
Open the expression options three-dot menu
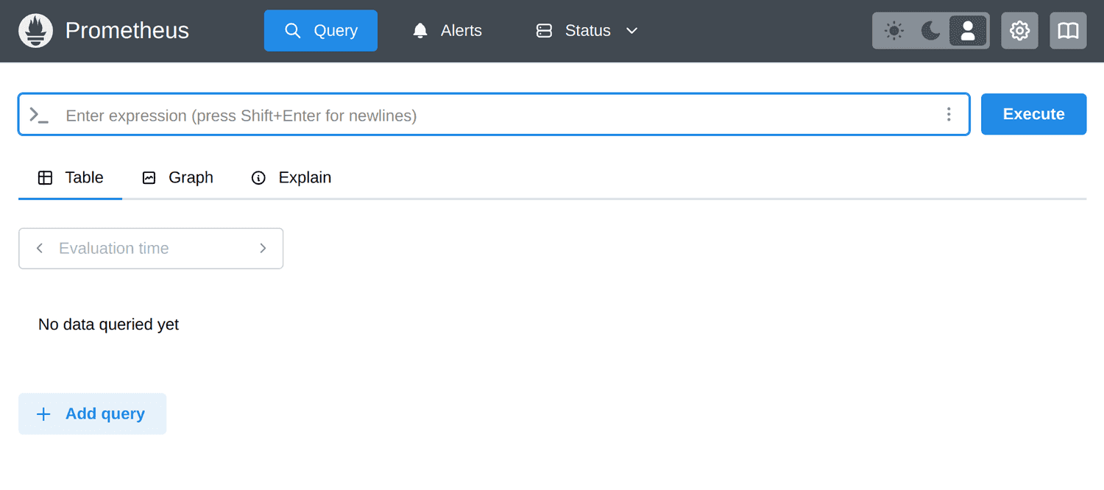pyautogui.click(x=949, y=114)
